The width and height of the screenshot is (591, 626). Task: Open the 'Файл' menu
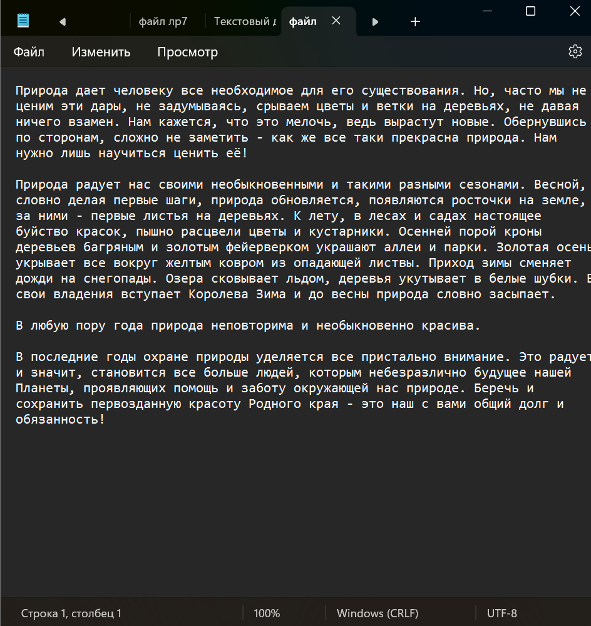(29, 52)
